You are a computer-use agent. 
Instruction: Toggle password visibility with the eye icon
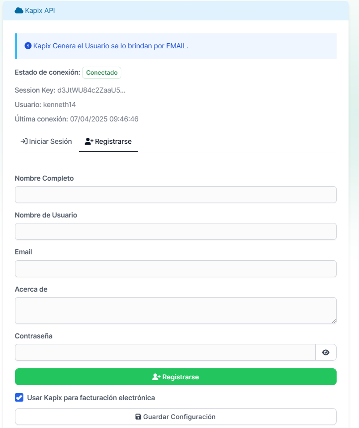[x=326, y=352]
